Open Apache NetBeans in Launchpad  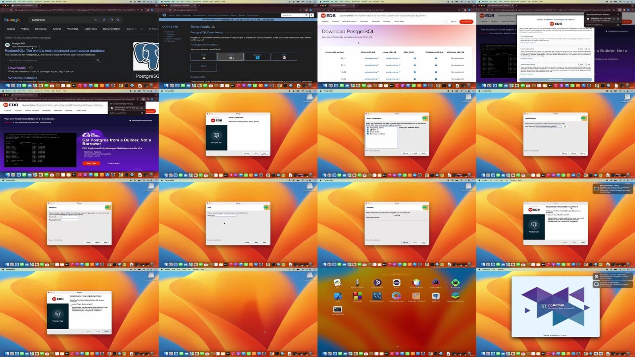[x=416, y=283]
